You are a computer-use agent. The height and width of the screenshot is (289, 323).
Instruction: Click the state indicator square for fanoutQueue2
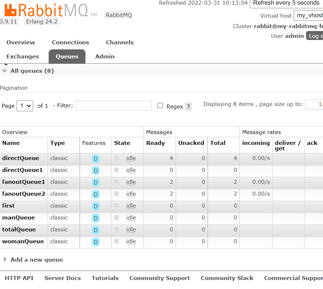coord(116,194)
